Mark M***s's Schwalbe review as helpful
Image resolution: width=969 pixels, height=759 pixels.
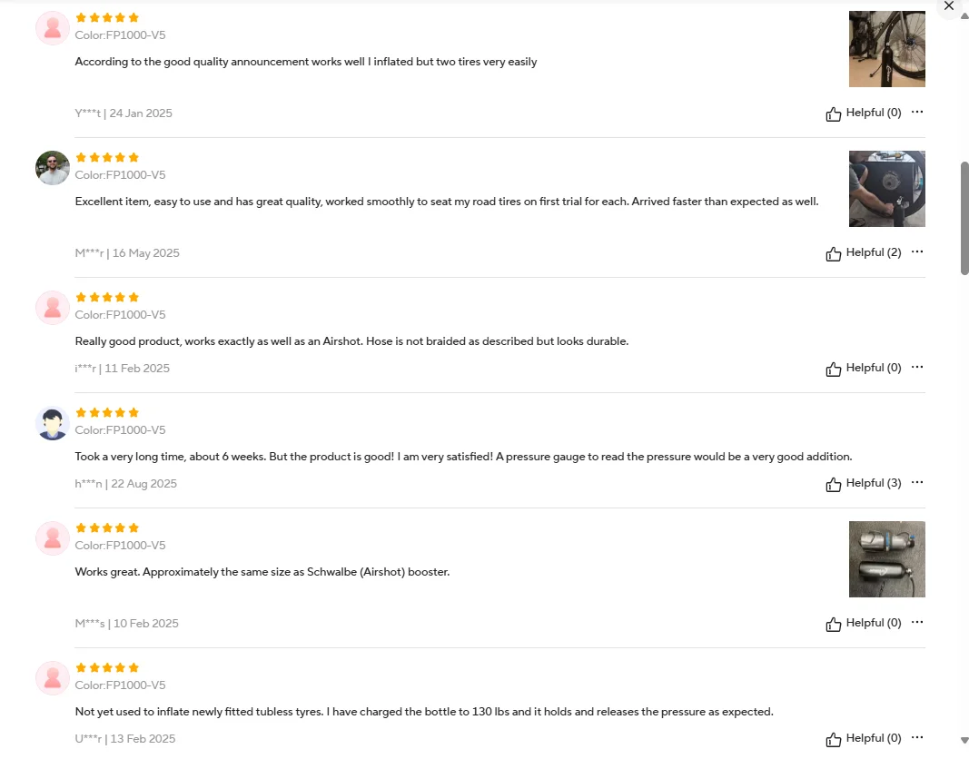[x=864, y=623]
